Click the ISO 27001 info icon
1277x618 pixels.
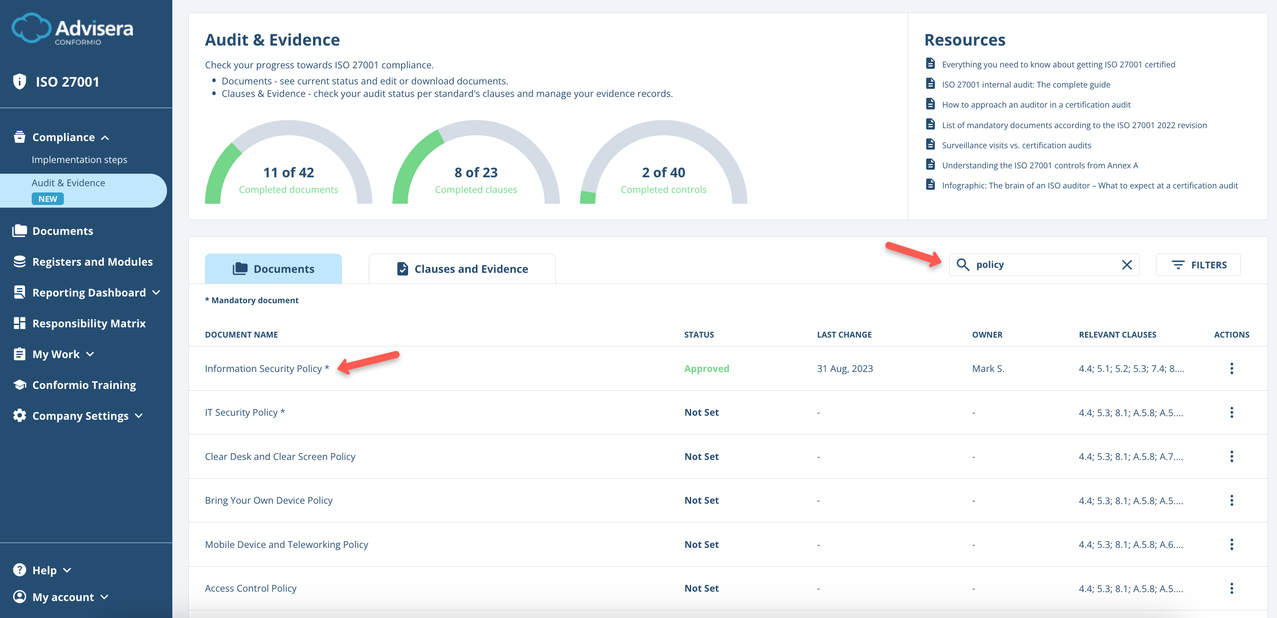click(x=19, y=81)
